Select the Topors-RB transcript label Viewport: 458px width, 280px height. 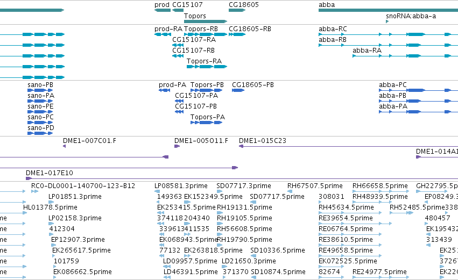[x=201, y=29]
